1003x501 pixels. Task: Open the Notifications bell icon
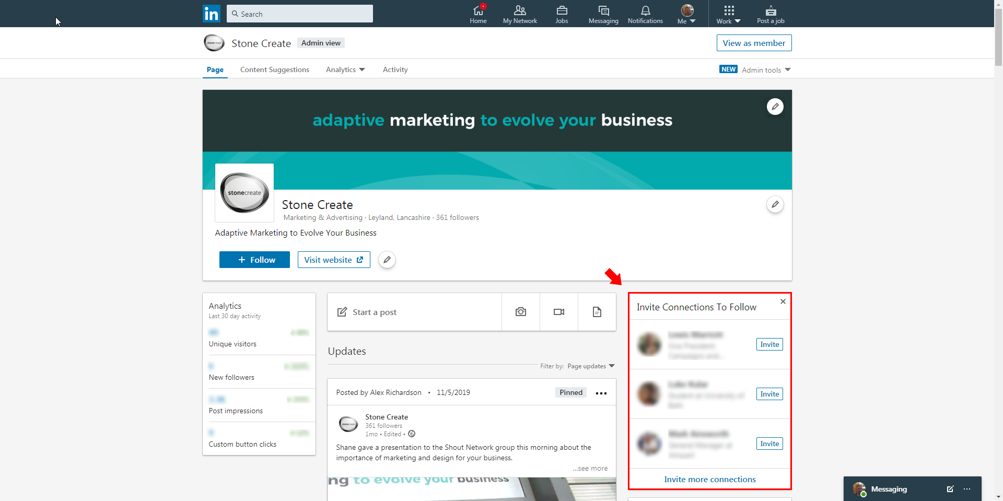coord(645,14)
